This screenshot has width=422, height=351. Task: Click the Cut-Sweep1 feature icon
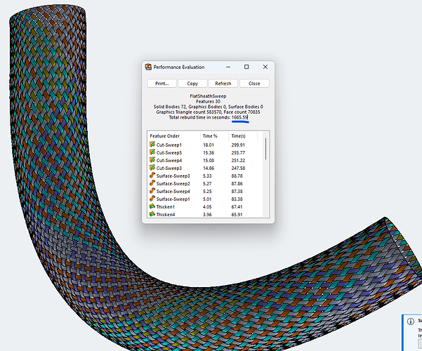(x=152, y=145)
